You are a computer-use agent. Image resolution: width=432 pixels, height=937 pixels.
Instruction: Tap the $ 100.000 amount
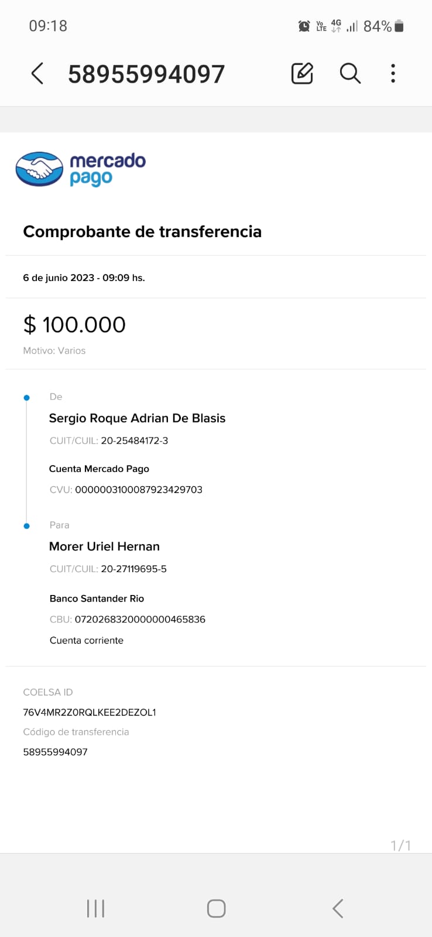pos(74,324)
